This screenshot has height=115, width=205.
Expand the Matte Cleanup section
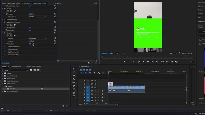(4, 49)
